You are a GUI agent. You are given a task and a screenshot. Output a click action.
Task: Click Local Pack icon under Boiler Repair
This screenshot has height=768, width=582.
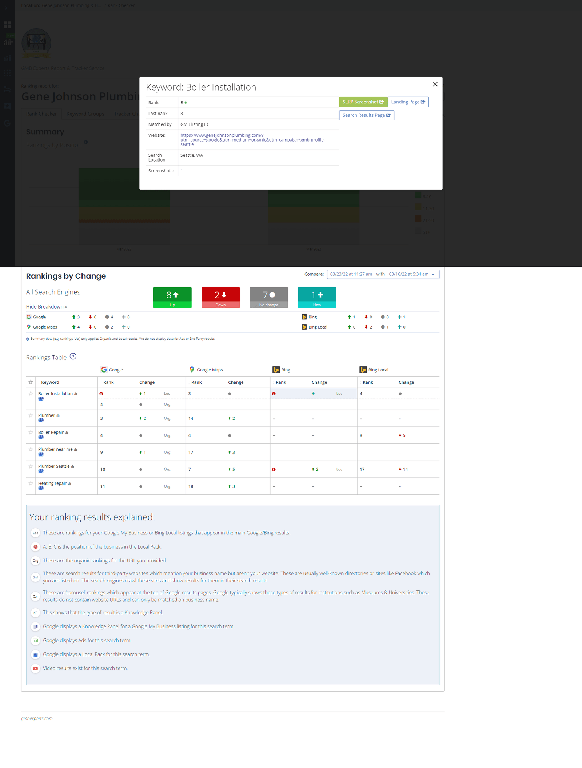(x=41, y=438)
